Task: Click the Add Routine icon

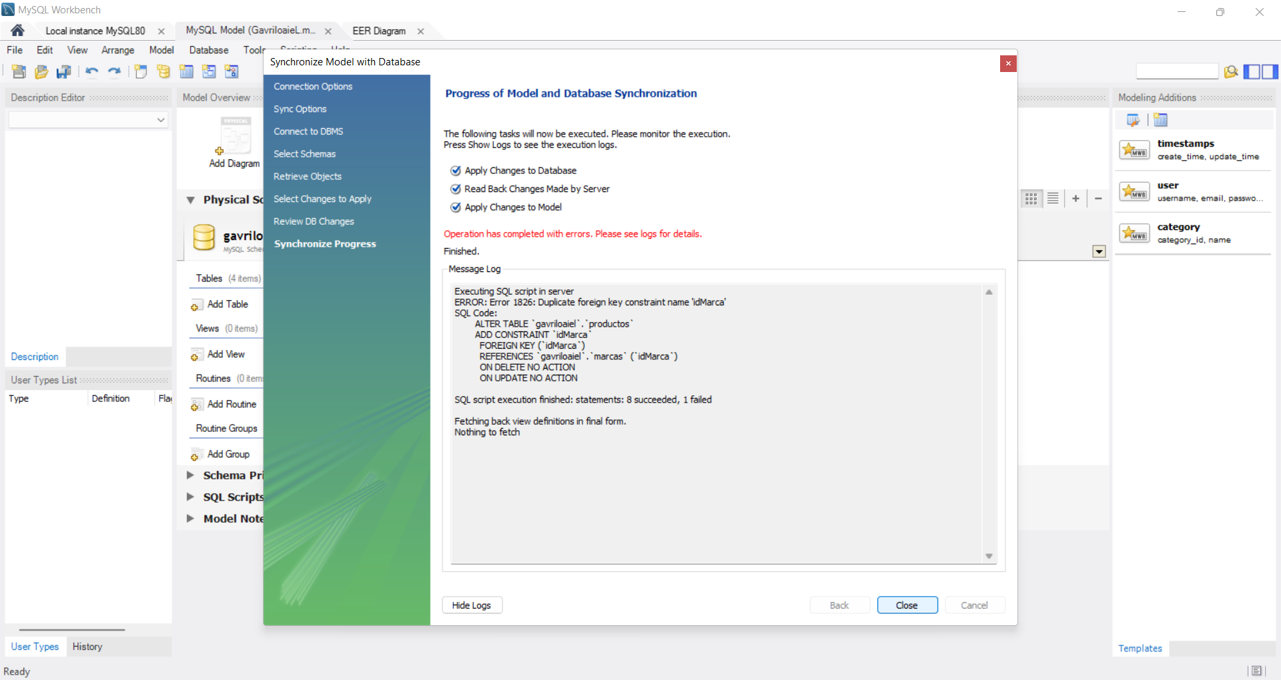Action: tap(197, 405)
